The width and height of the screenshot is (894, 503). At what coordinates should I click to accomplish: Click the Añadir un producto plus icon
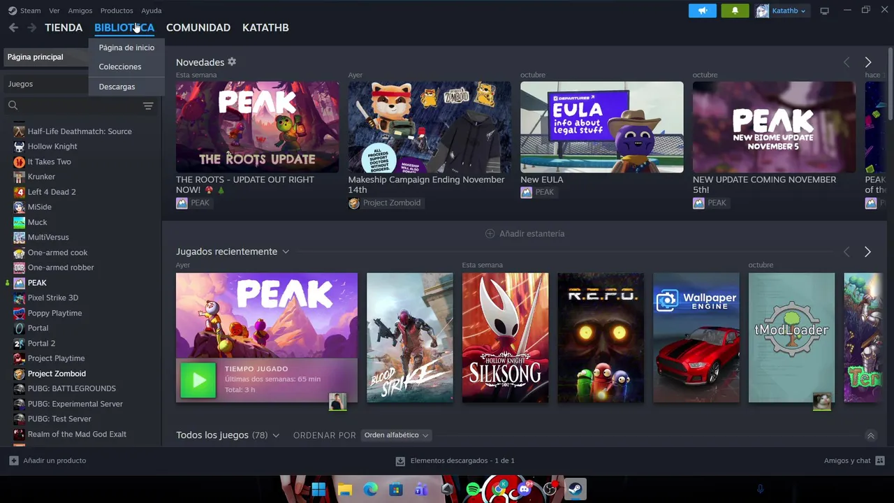(13, 460)
